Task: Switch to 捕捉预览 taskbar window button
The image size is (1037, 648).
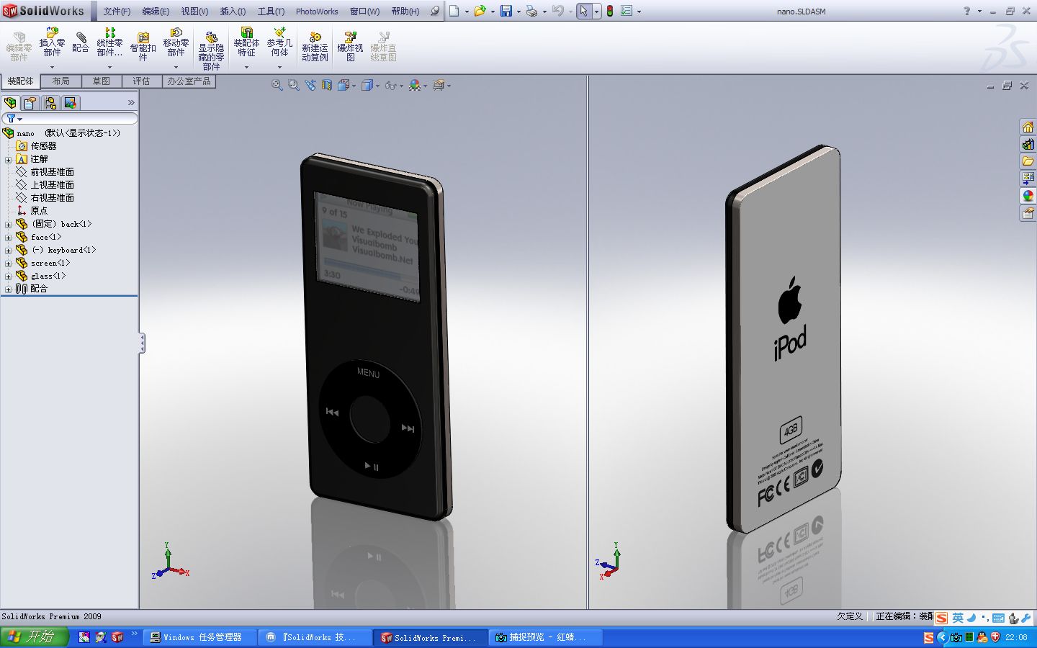Action: 545,637
